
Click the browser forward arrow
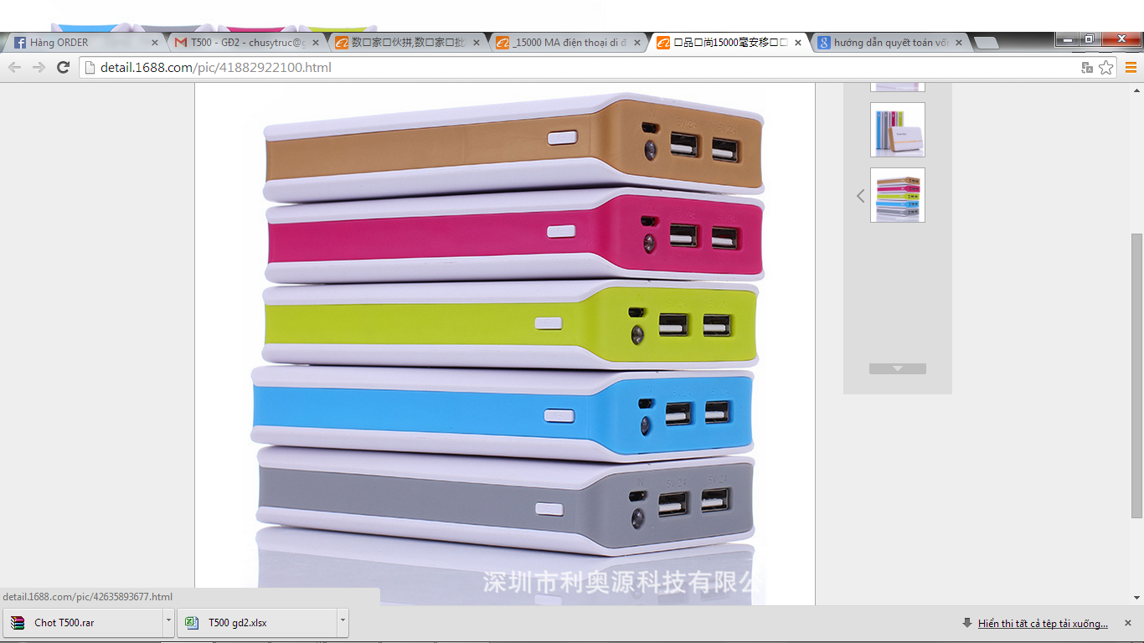click(39, 68)
